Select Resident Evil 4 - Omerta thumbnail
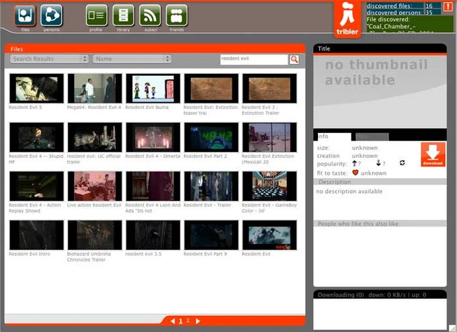The height and width of the screenshot is (332, 457). click(x=153, y=137)
